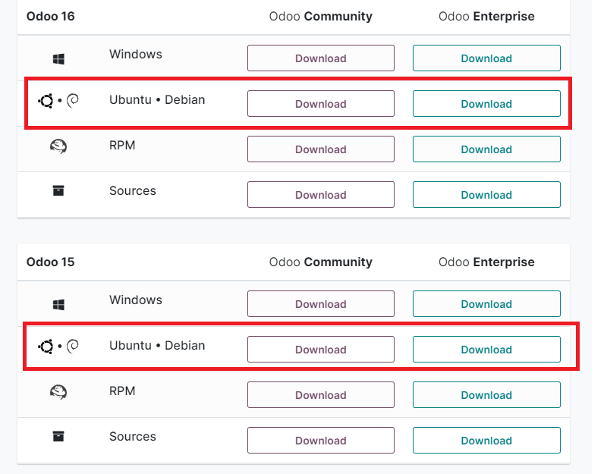Viewport: 607px width, 474px height.
Task: Click the RPM red hat icon under Odoo 16
Action: coord(58,146)
